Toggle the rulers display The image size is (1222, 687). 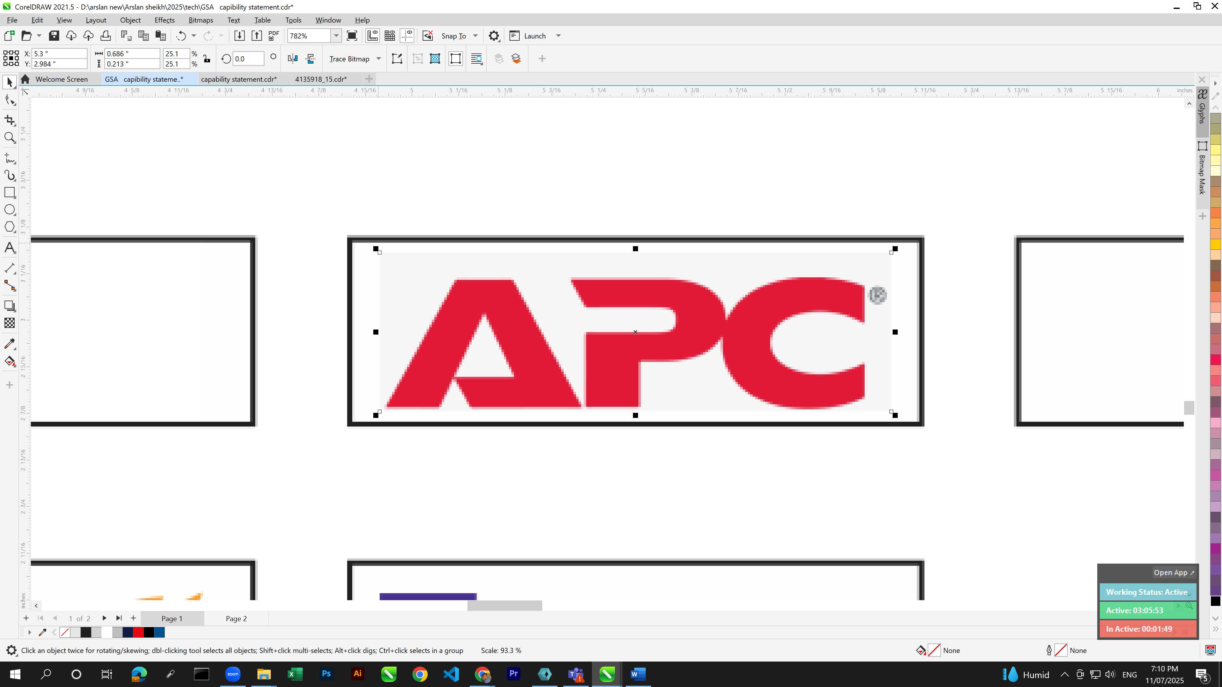[x=372, y=36]
